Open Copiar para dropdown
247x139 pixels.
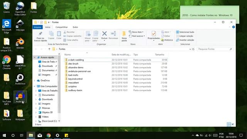pos(95,36)
